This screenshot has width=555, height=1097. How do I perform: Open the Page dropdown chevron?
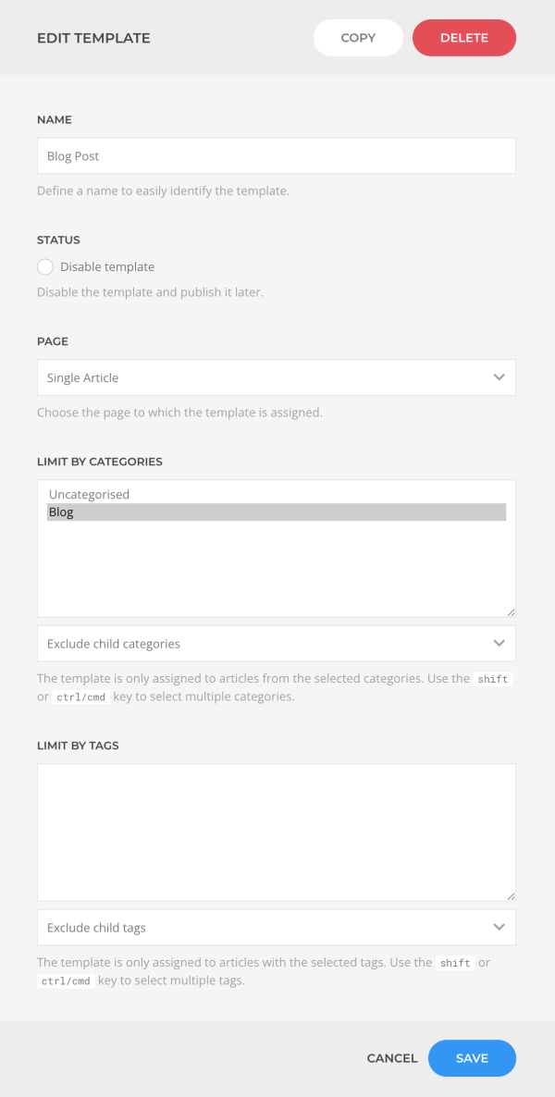click(499, 377)
